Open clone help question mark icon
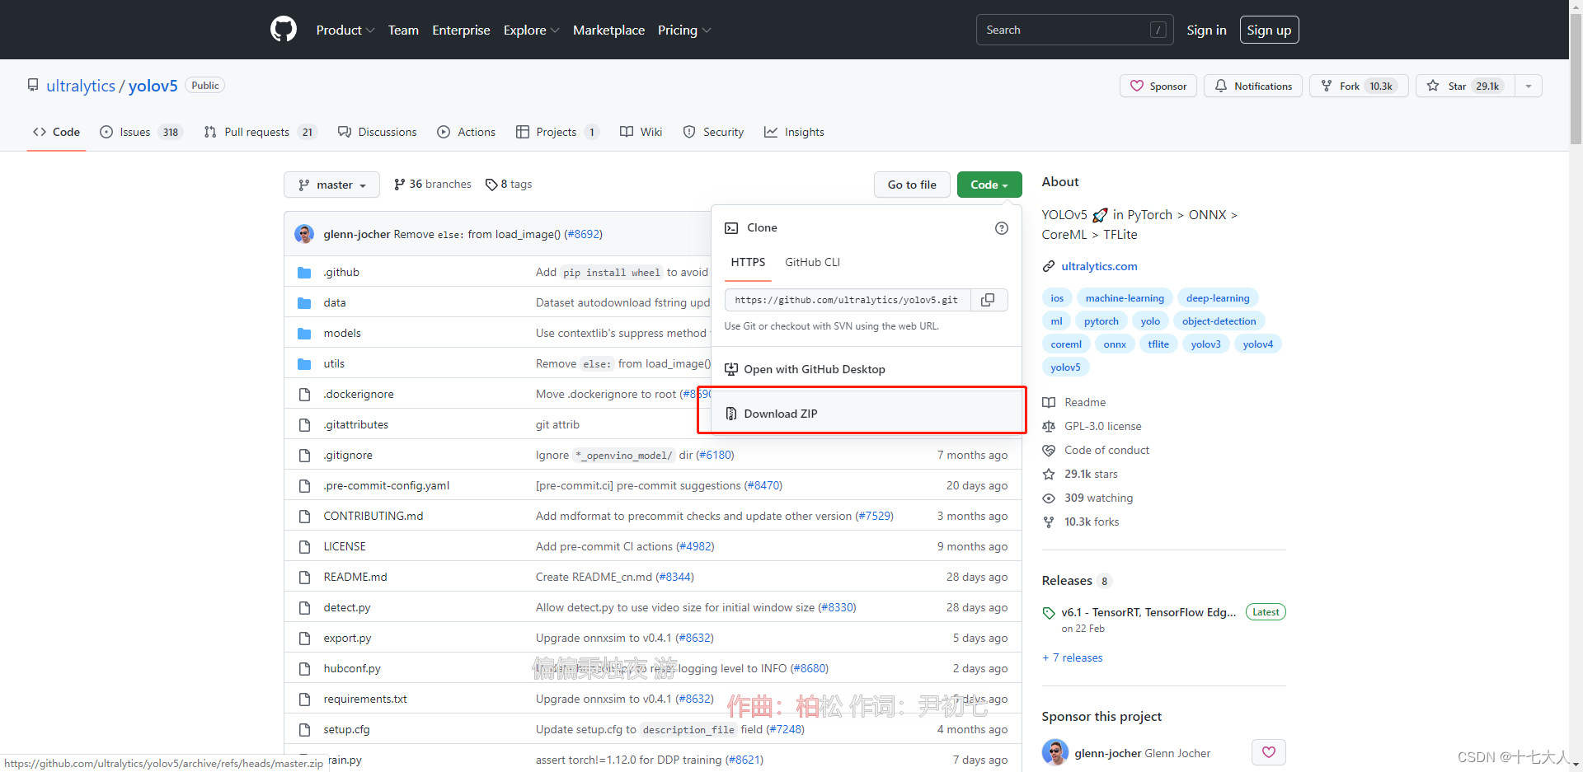1583x772 pixels. click(x=1002, y=228)
